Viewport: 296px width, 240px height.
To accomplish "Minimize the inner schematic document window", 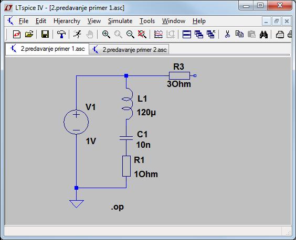I will pos(267,21).
